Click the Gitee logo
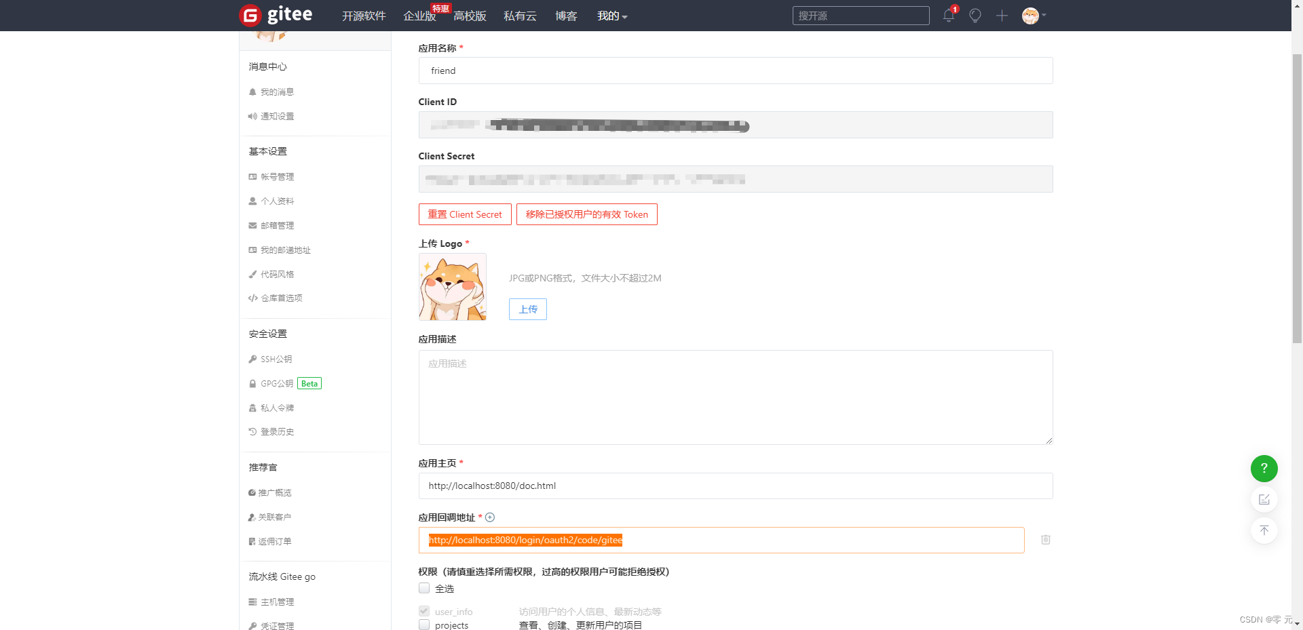1303x630 pixels. [x=276, y=15]
